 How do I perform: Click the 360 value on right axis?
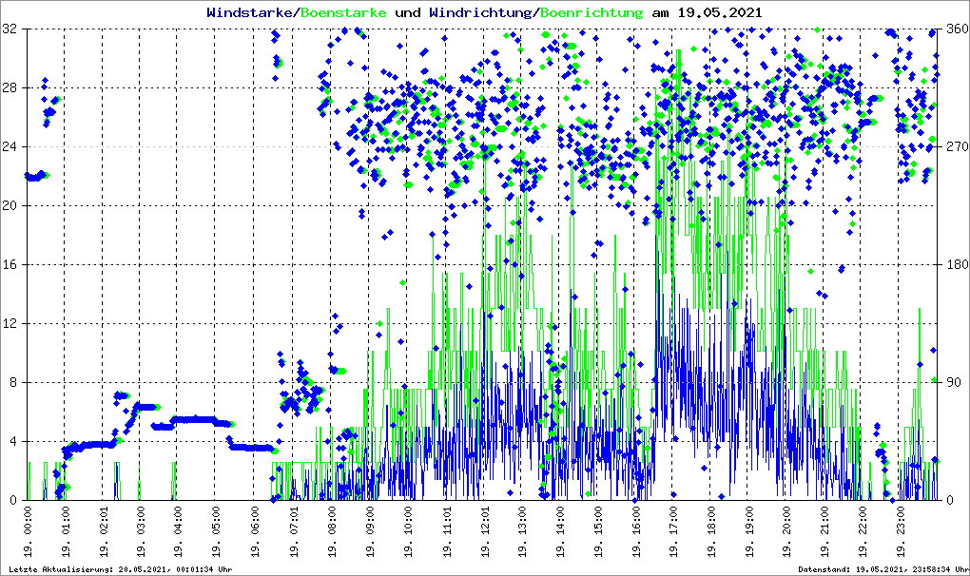coord(954,29)
